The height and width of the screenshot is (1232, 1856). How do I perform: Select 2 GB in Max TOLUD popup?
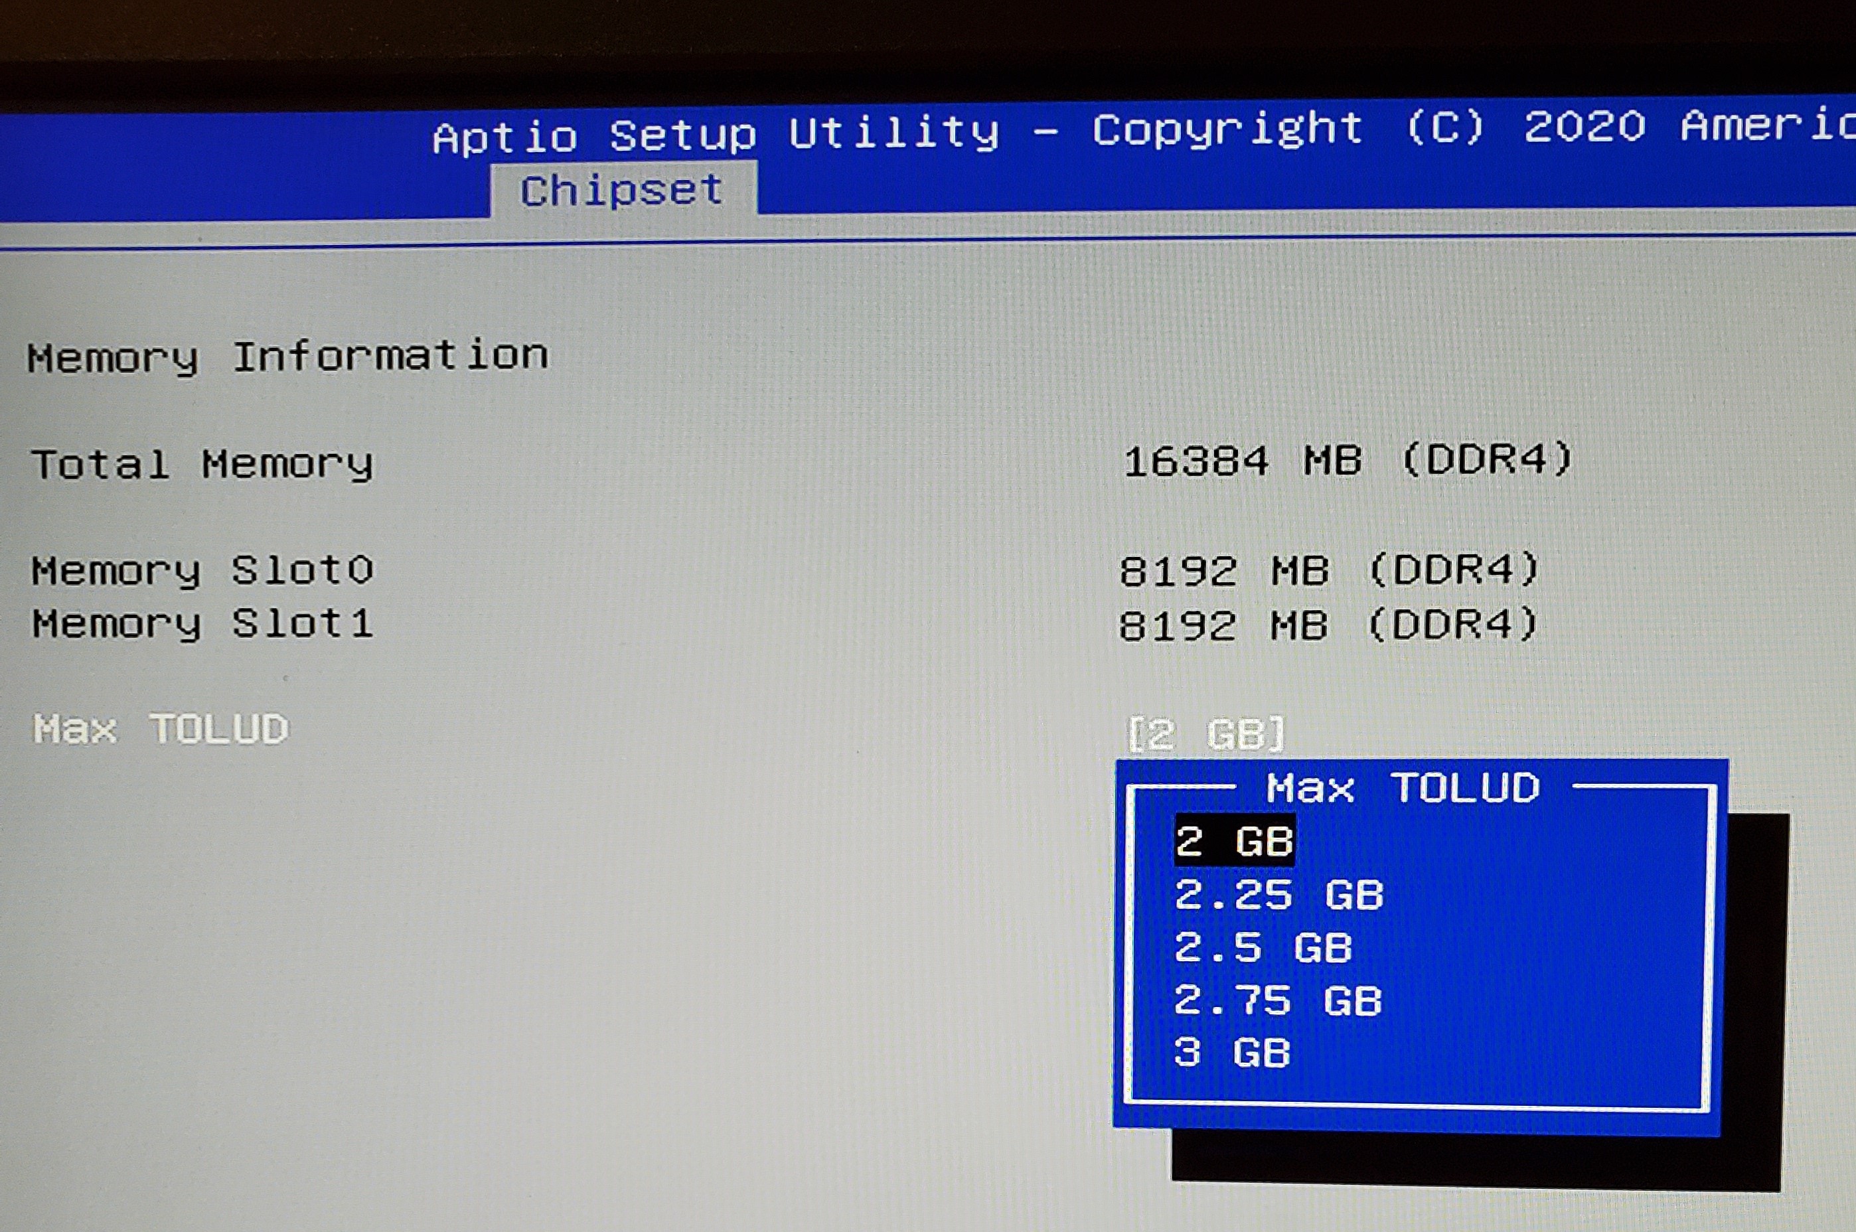pyautogui.click(x=1233, y=842)
